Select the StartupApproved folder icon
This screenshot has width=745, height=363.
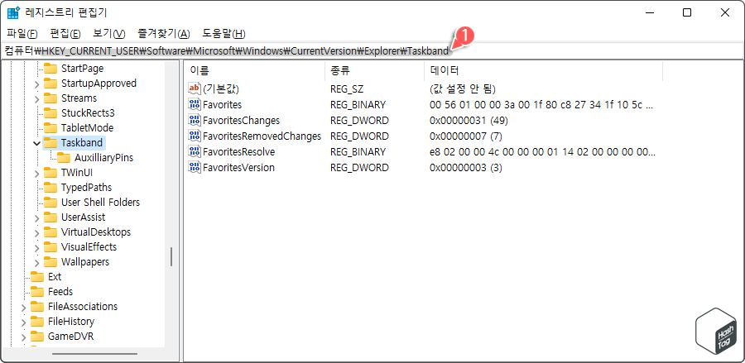(x=50, y=84)
